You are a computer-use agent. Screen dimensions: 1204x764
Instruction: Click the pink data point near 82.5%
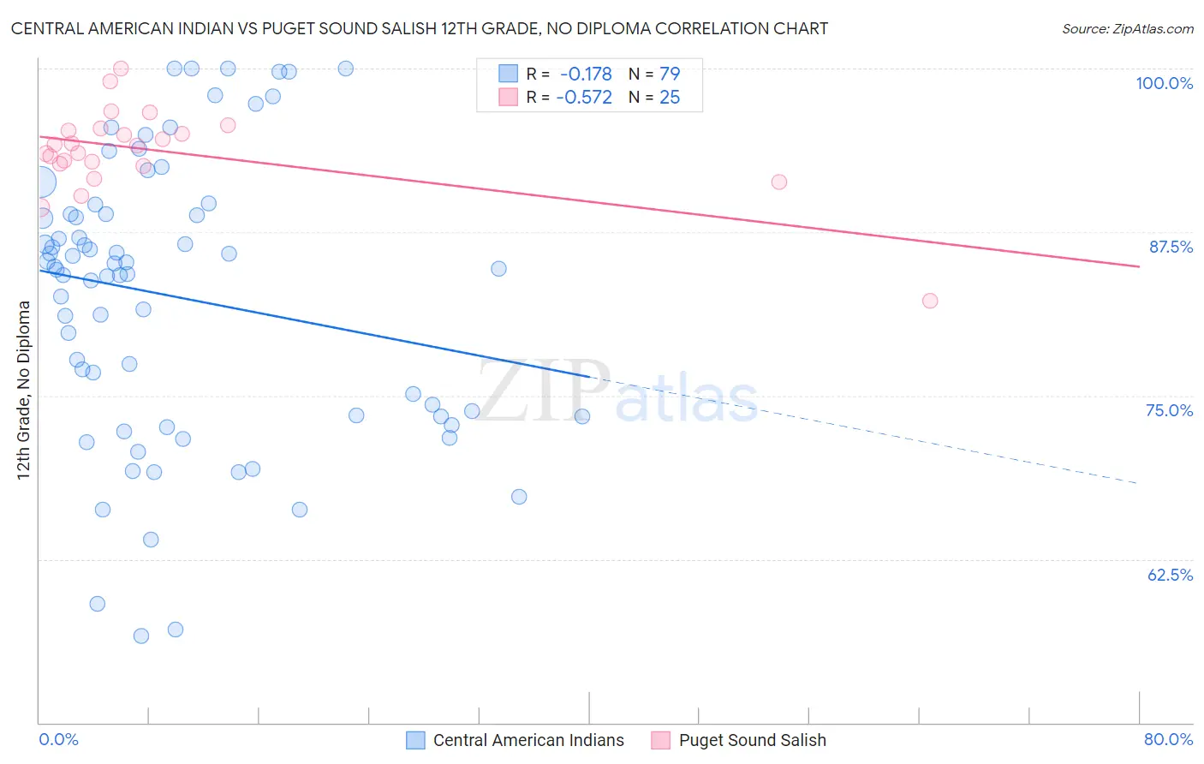pyautogui.click(x=930, y=301)
